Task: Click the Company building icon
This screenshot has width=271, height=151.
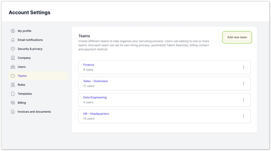Action: pyautogui.click(x=13, y=58)
